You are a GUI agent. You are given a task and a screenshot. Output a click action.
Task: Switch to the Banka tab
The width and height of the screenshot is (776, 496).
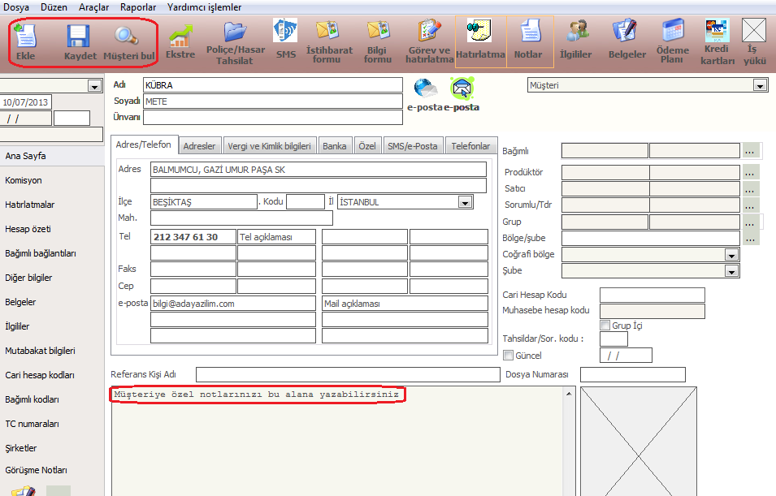point(334,146)
